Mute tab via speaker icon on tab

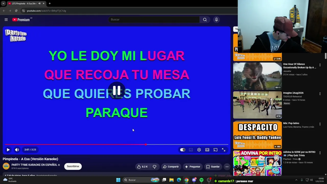[x=39, y=4]
